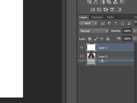
Task: Open the Kind filter dropdown
Action: click(x=88, y=23)
